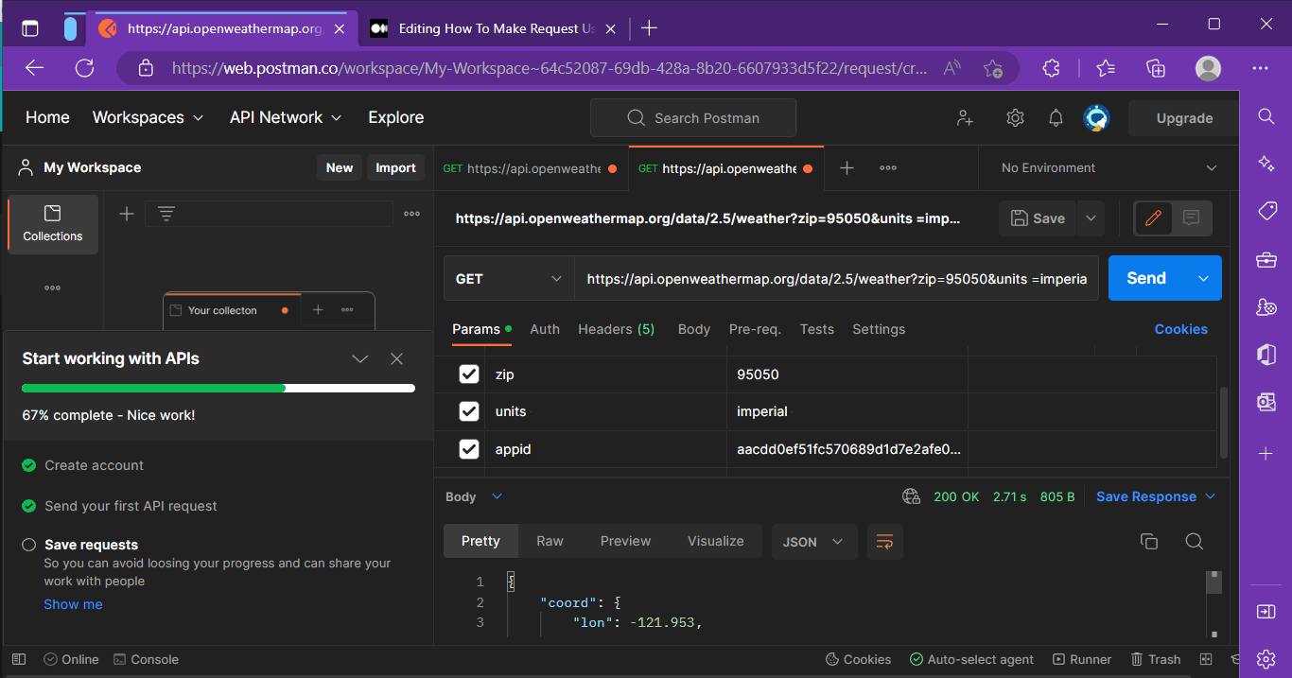Uncheck the zip parameter checkbox
The height and width of the screenshot is (678, 1292).
coord(468,374)
